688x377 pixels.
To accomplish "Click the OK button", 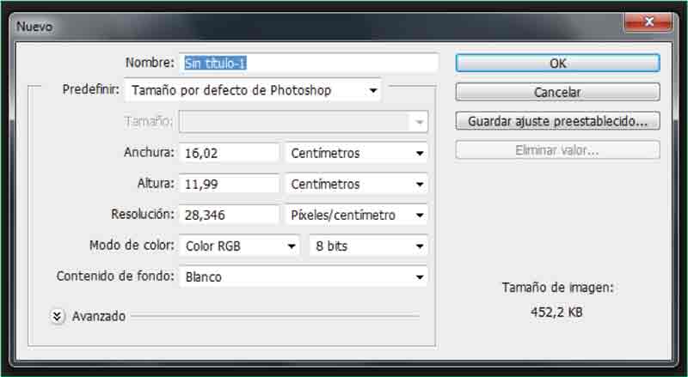I will [557, 63].
